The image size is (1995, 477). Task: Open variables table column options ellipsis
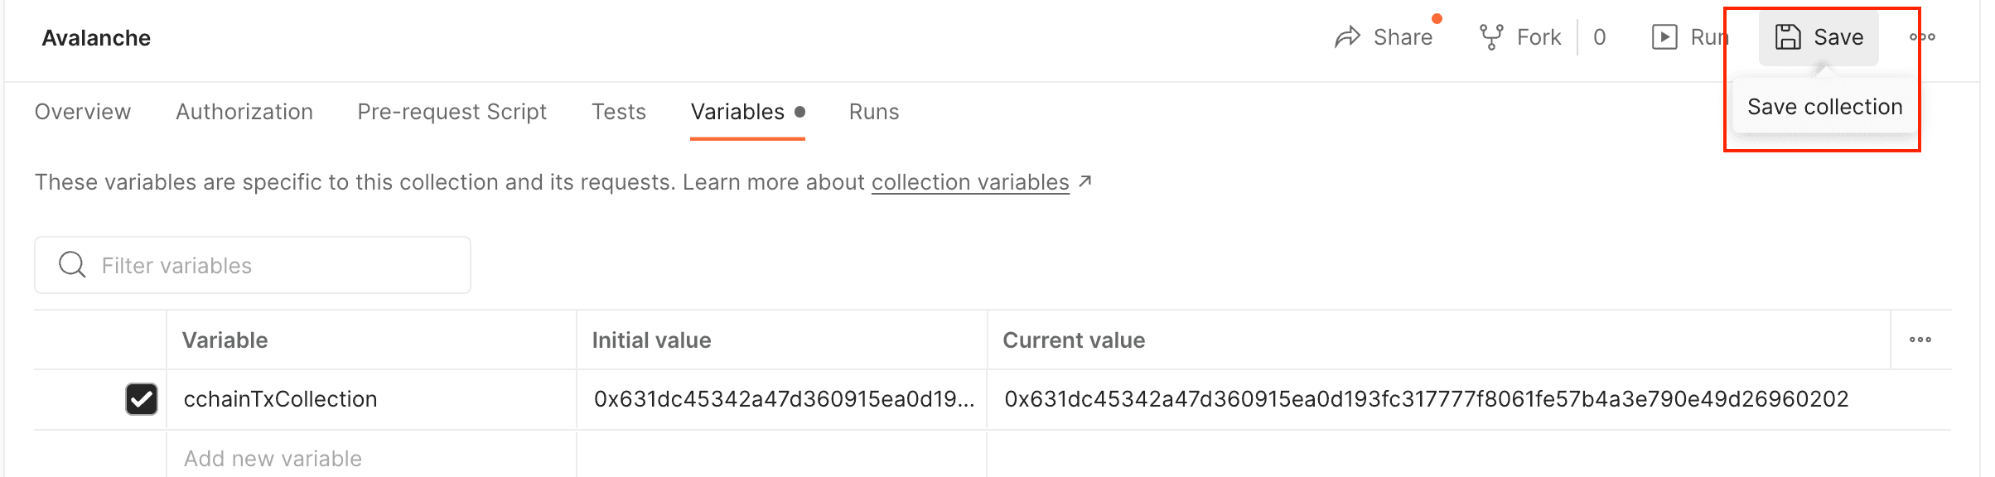click(x=1920, y=340)
